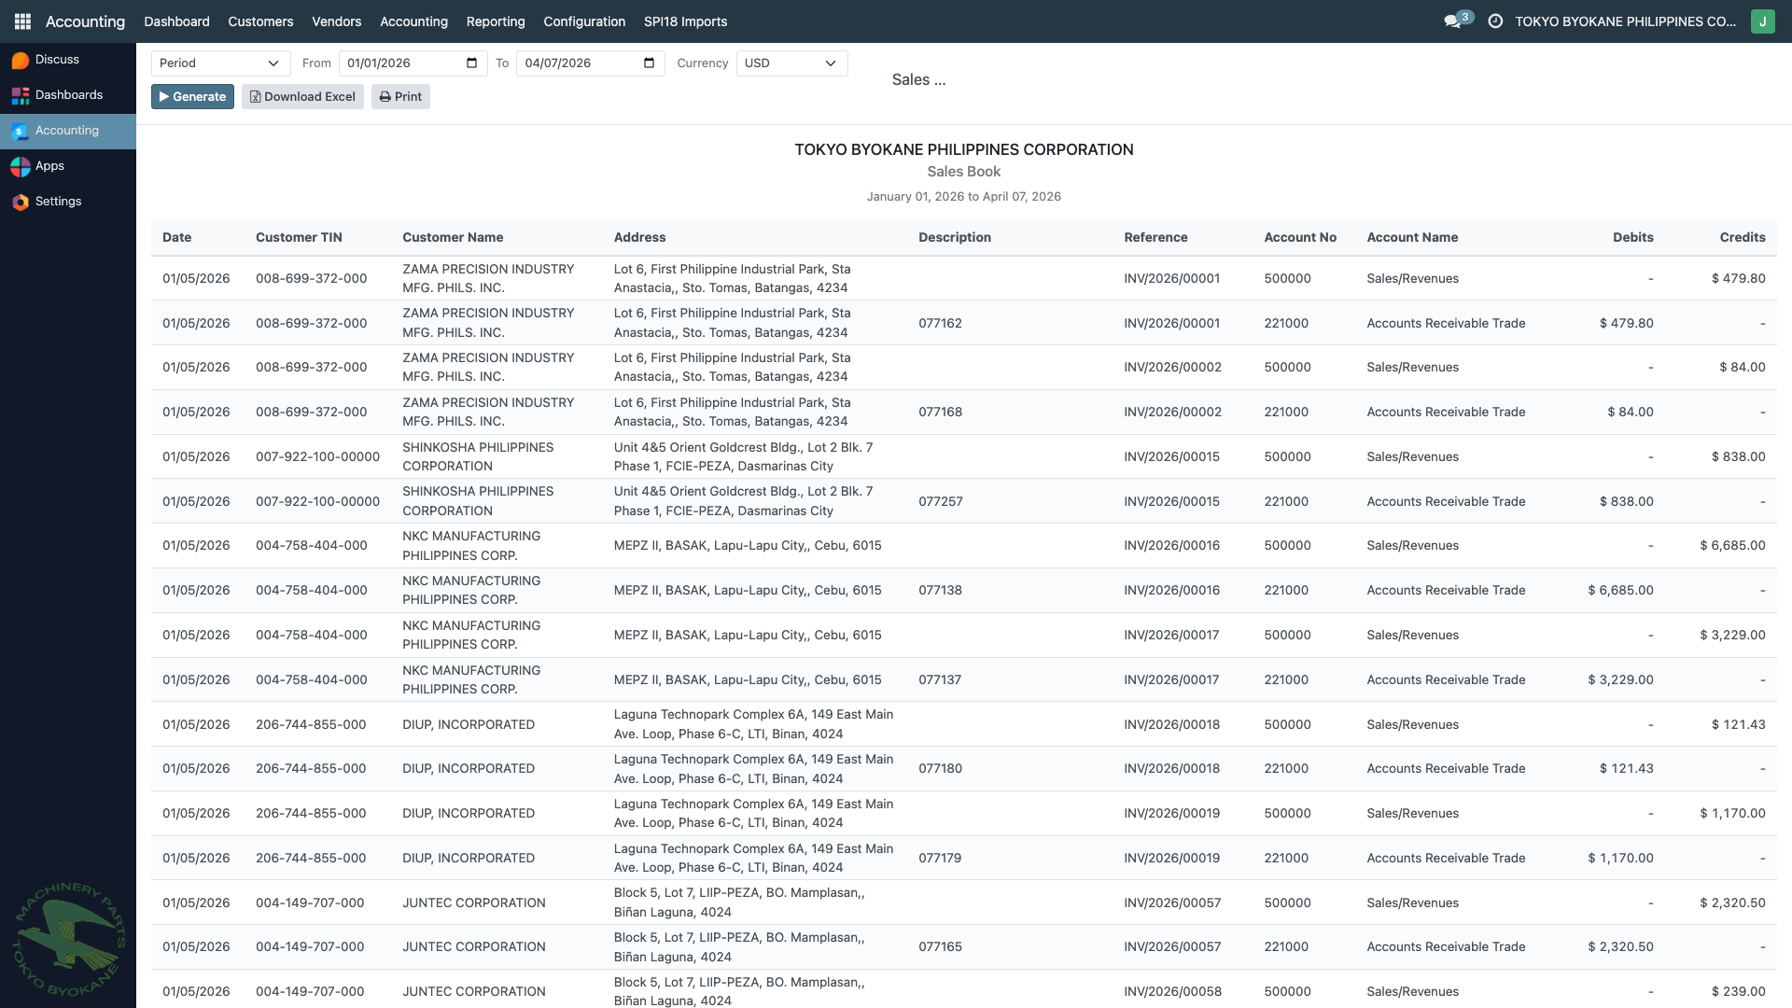The height and width of the screenshot is (1008, 1792).
Task: Open the conversations messages icon
Action: click(x=1452, y=21)
